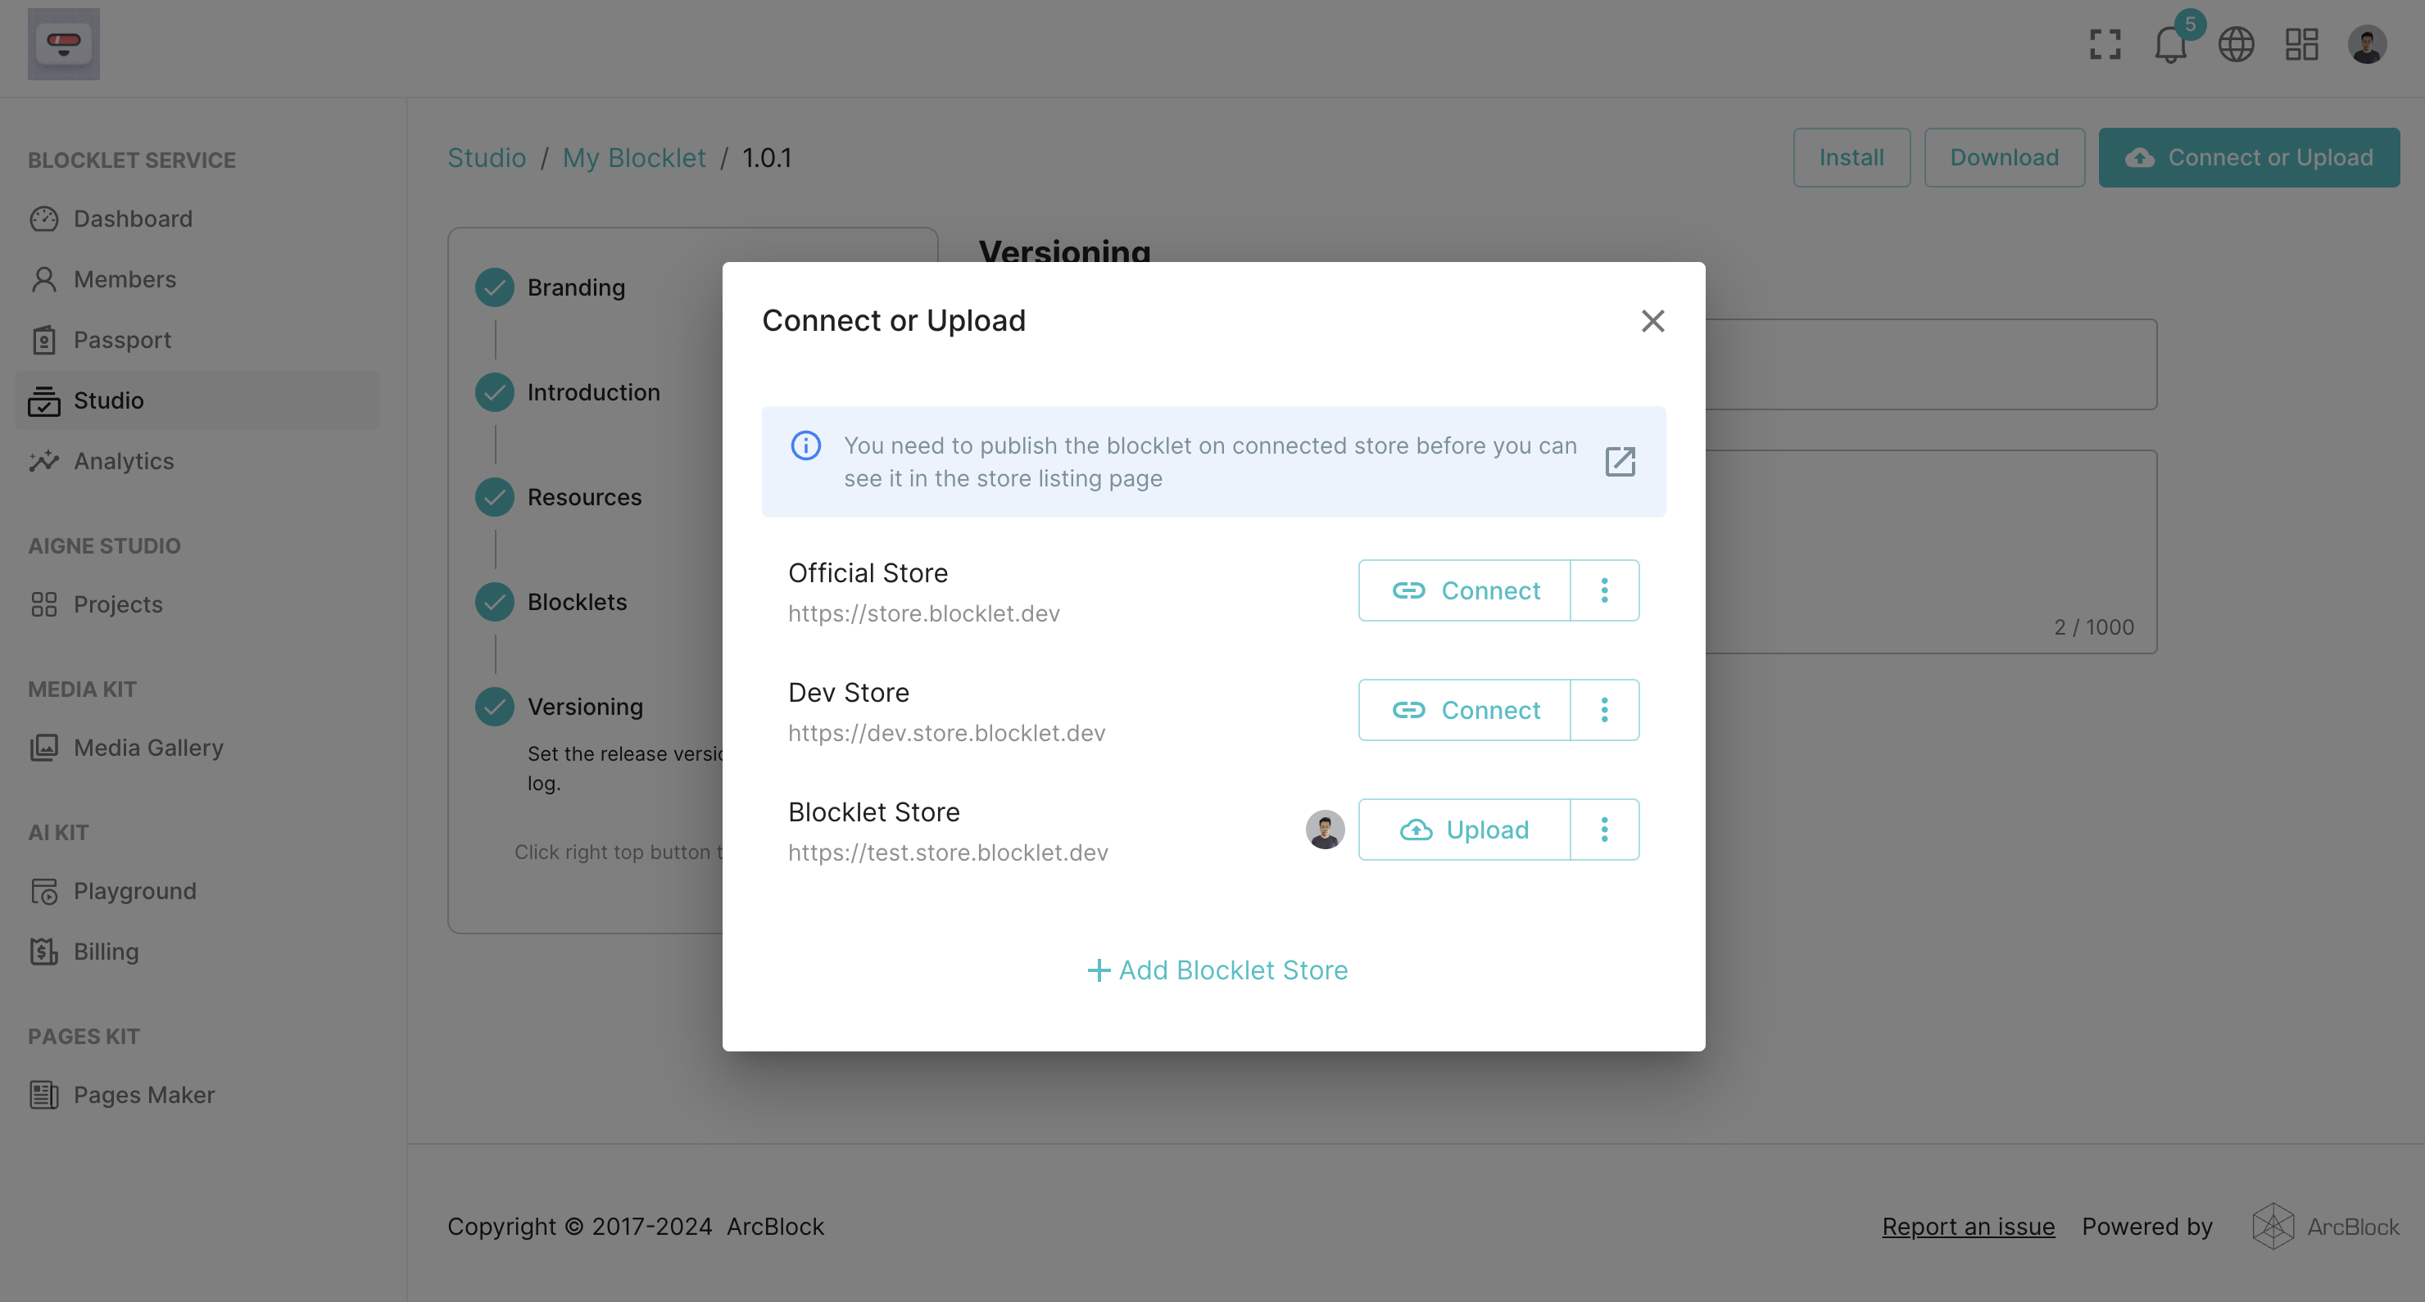Toggle fullscreen mode icon
2425x1302 pixels.
click(2105, 44)
